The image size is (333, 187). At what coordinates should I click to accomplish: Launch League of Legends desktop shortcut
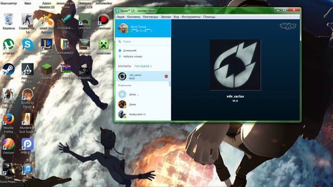(46, 45)
